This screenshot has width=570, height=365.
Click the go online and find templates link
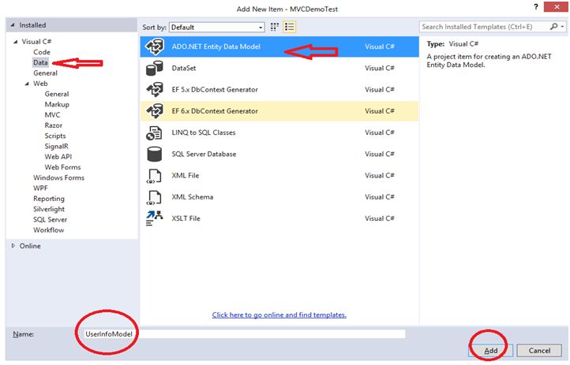tap(279, 315)
